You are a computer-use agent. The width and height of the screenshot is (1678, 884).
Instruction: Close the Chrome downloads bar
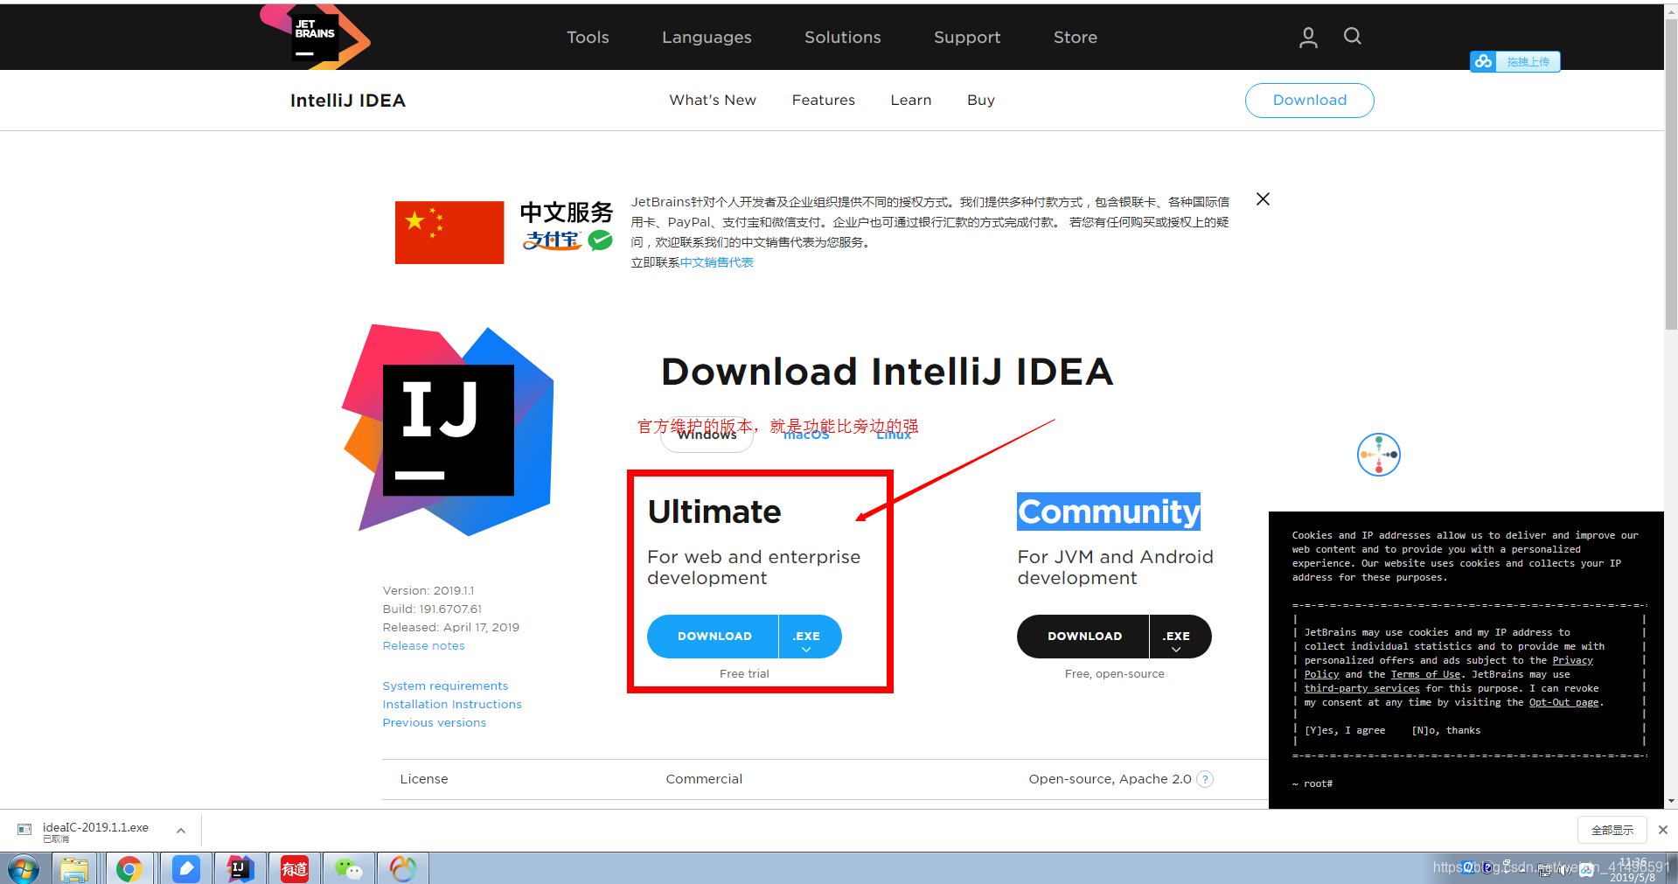point(1663,830)
